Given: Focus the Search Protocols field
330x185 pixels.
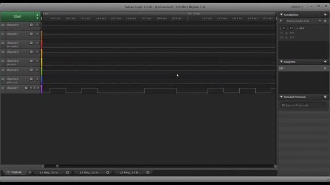Looking at the screenshot, I should (x=303, y=105).
